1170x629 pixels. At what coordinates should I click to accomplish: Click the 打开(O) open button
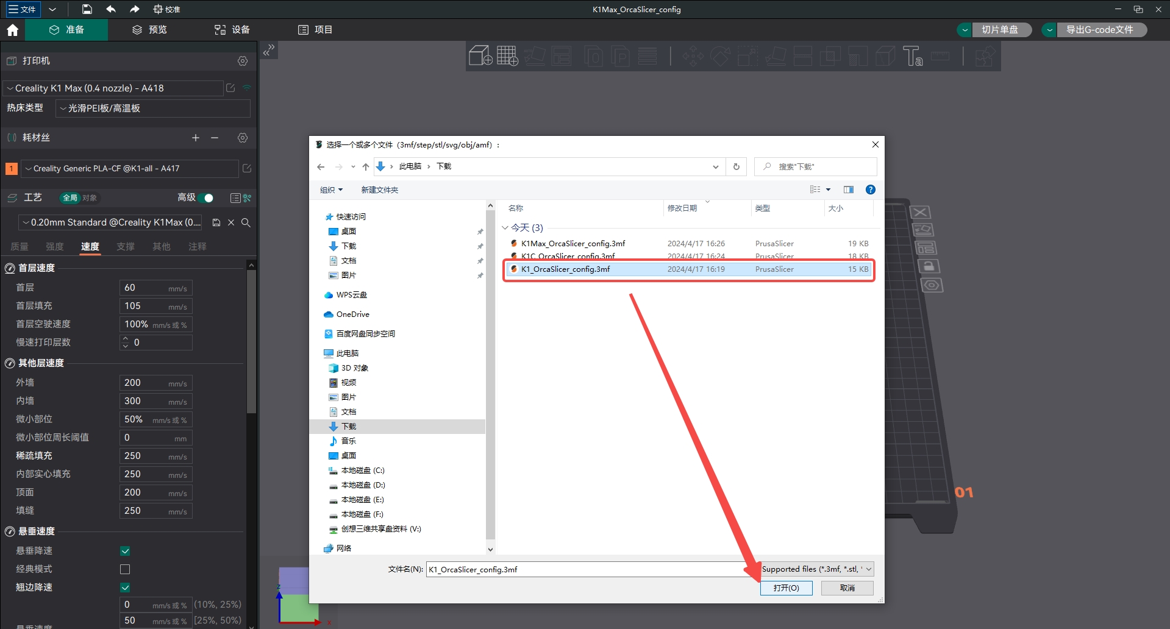point(786,588)
